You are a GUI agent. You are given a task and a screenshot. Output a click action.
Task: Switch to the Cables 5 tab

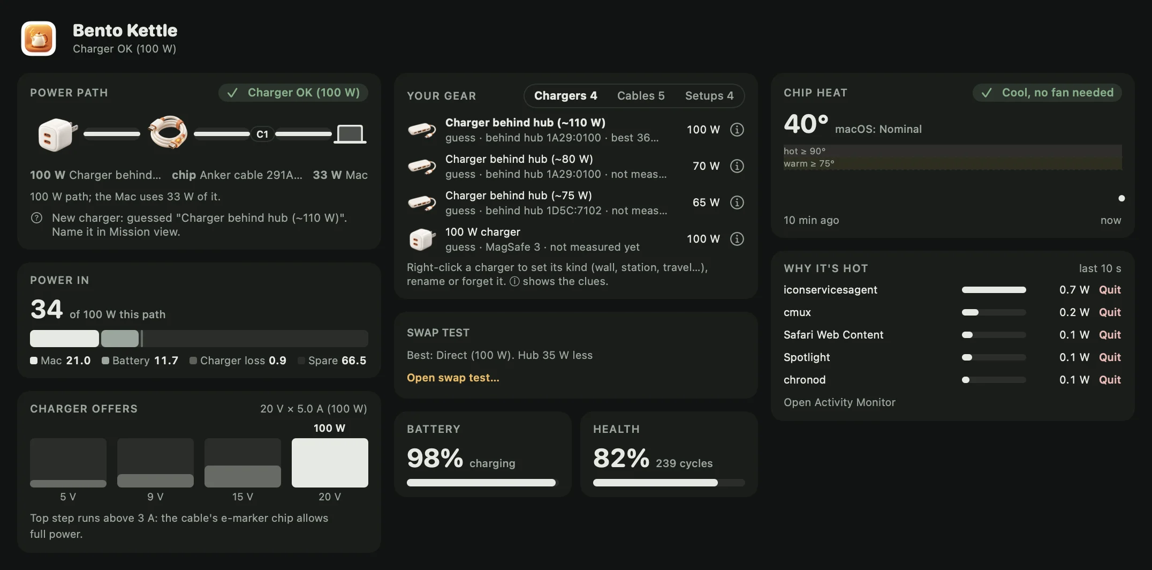641,96
